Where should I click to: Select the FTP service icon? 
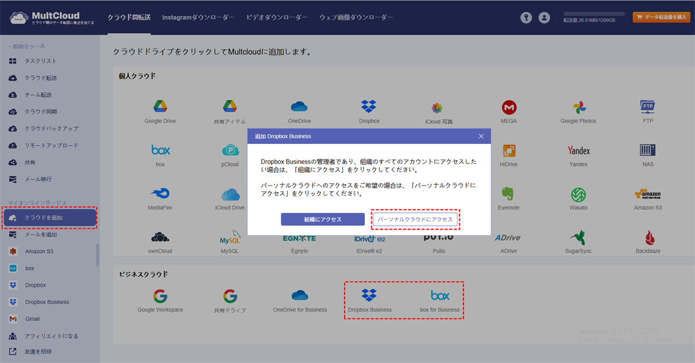pos(648,106)
